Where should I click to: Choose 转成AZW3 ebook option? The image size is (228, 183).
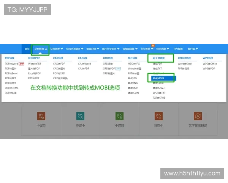point(158,88)
